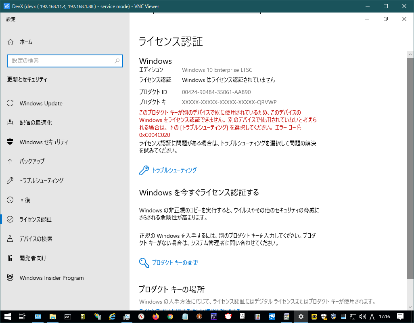This screenshot has width=414, height=323.
Task: Open the clock showing 17:16
Action: tap(385, 317)
